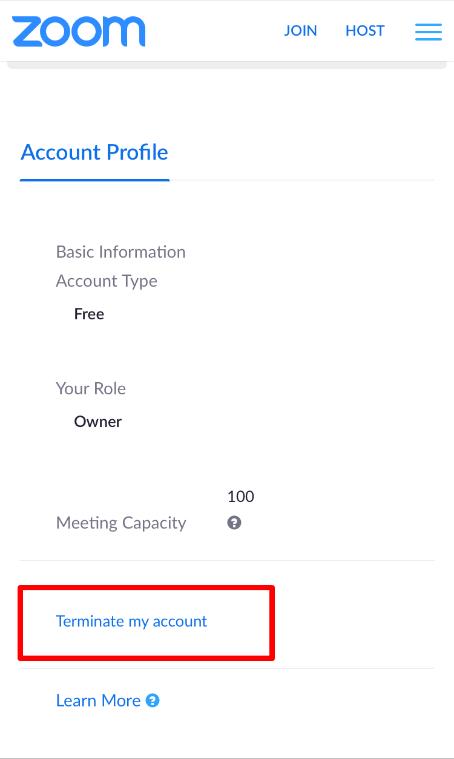Open the Learn More link
454x759 pixels.
click(98, 701)
